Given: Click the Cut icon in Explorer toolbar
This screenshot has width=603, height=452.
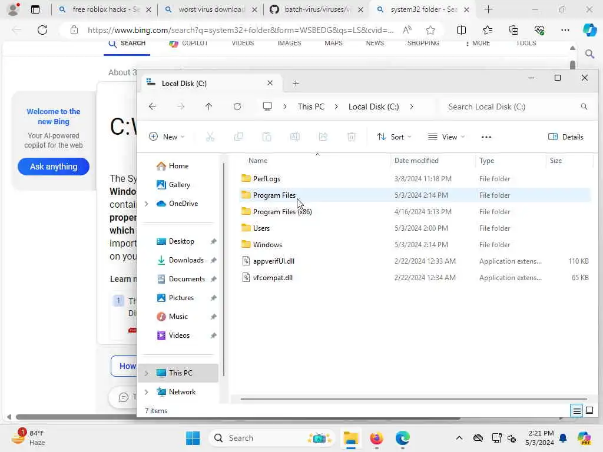Looking at the screenshot, I should [x=210, y=137].
